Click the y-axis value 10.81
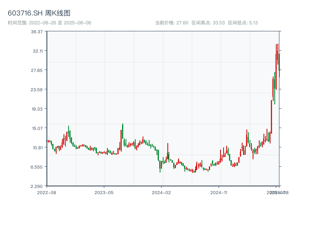This screenshot has width=310, height=232. coord(38,148)
